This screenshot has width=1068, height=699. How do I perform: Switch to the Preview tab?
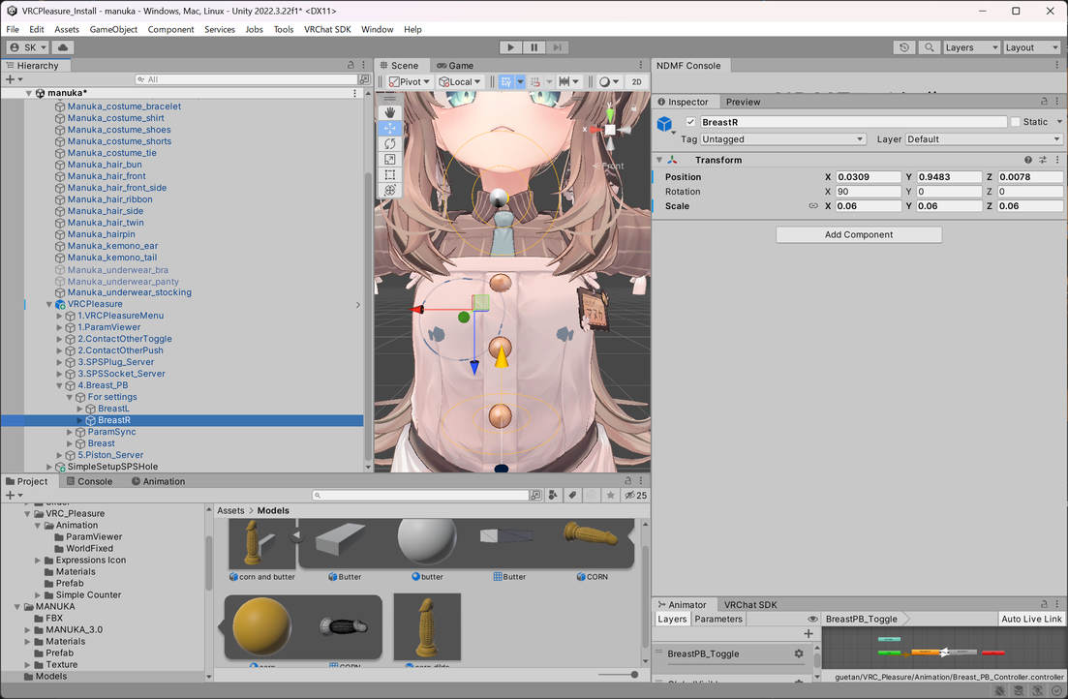coord(743,102)
